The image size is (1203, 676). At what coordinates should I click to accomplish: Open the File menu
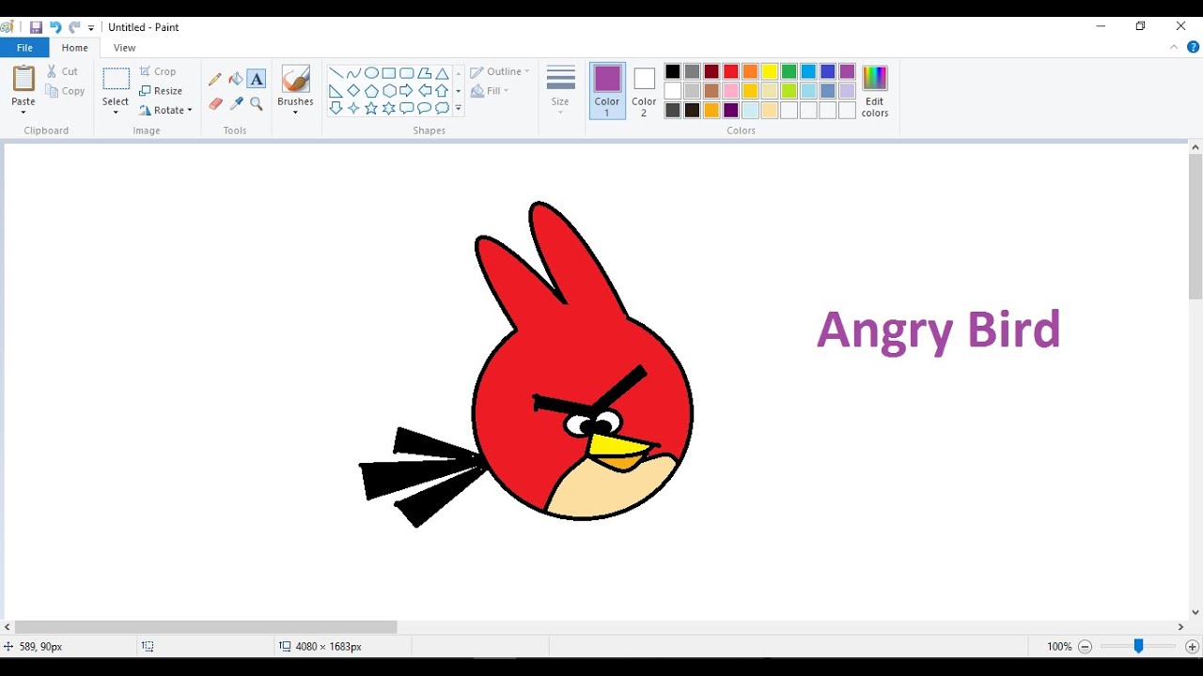[24, 48]
